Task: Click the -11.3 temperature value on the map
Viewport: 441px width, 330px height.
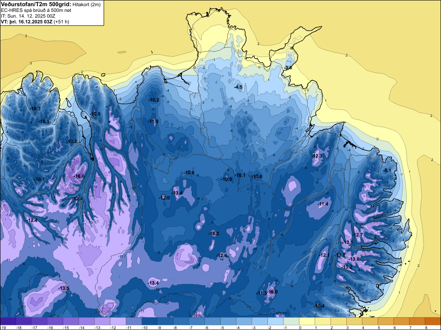Action: [262, 293]
